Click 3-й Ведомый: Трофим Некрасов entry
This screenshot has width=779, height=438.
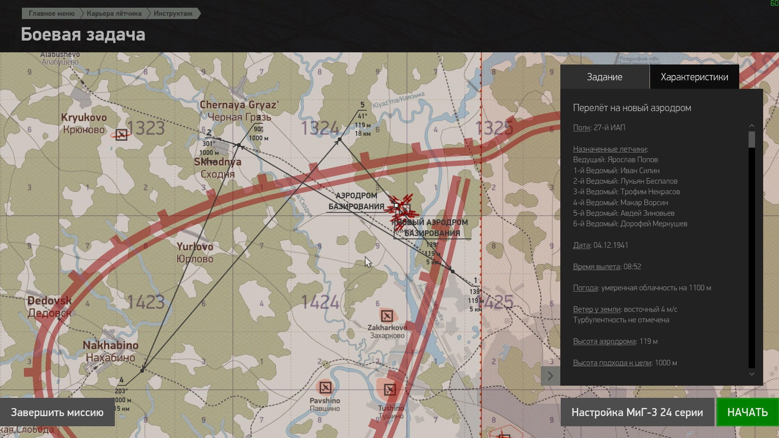pyautogui.click(x=626, y=191)
